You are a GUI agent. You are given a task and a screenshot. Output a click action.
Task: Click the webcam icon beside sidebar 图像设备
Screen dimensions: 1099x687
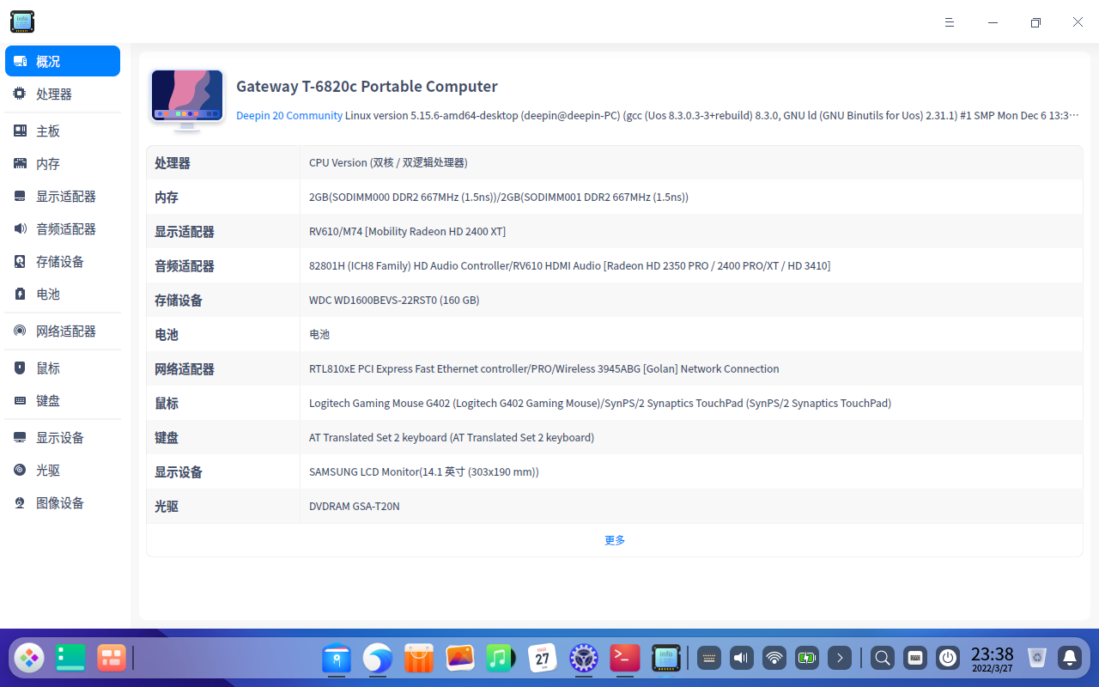click(x=20, y=503)
